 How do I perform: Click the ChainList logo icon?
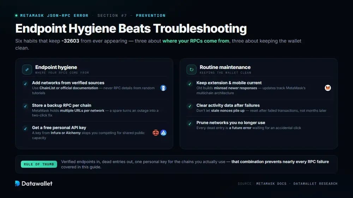point(163,88)
